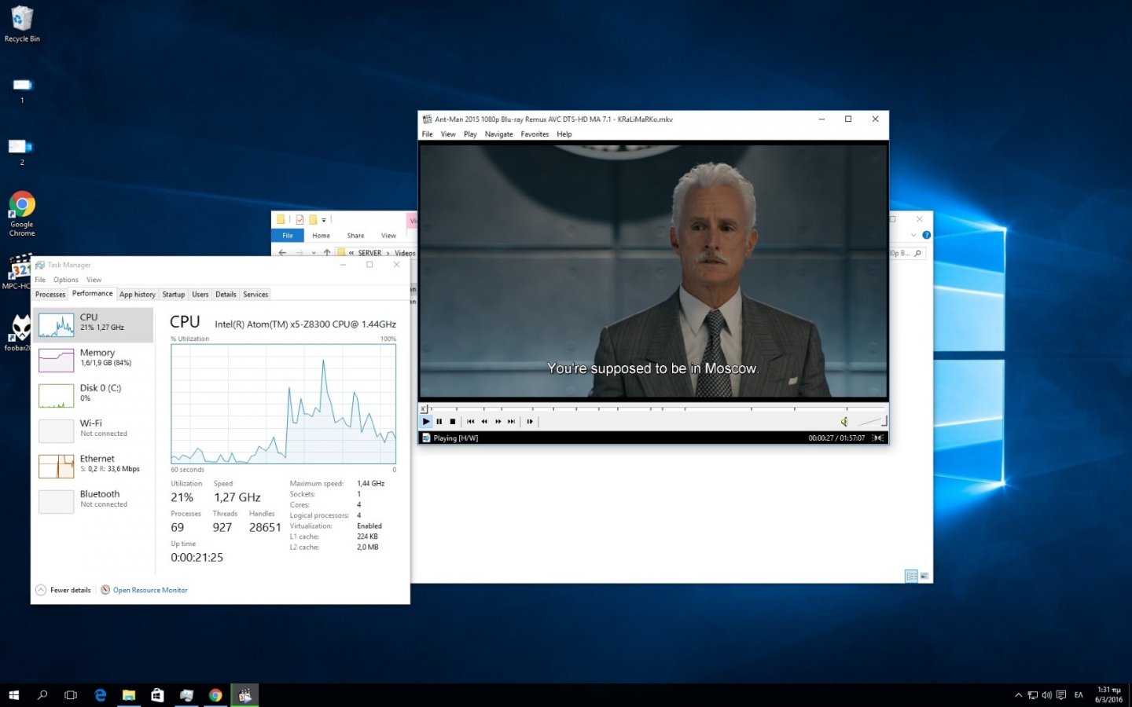The height and width of the screenshot is (707, 1132).
Task: Switch Explorer to details view
Action: point(911,576)
